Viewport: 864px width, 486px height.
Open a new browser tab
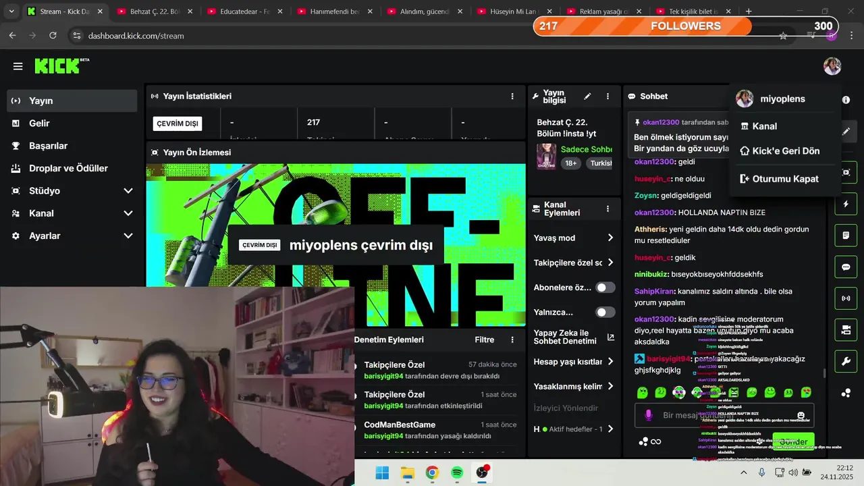point(749,11)
